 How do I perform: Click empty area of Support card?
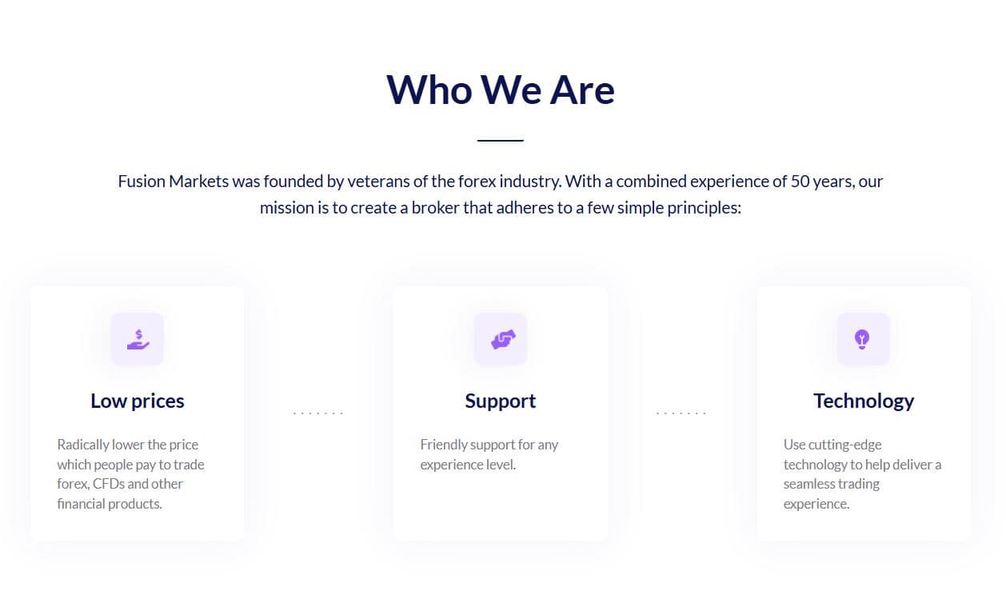click(x=501, y=508)
